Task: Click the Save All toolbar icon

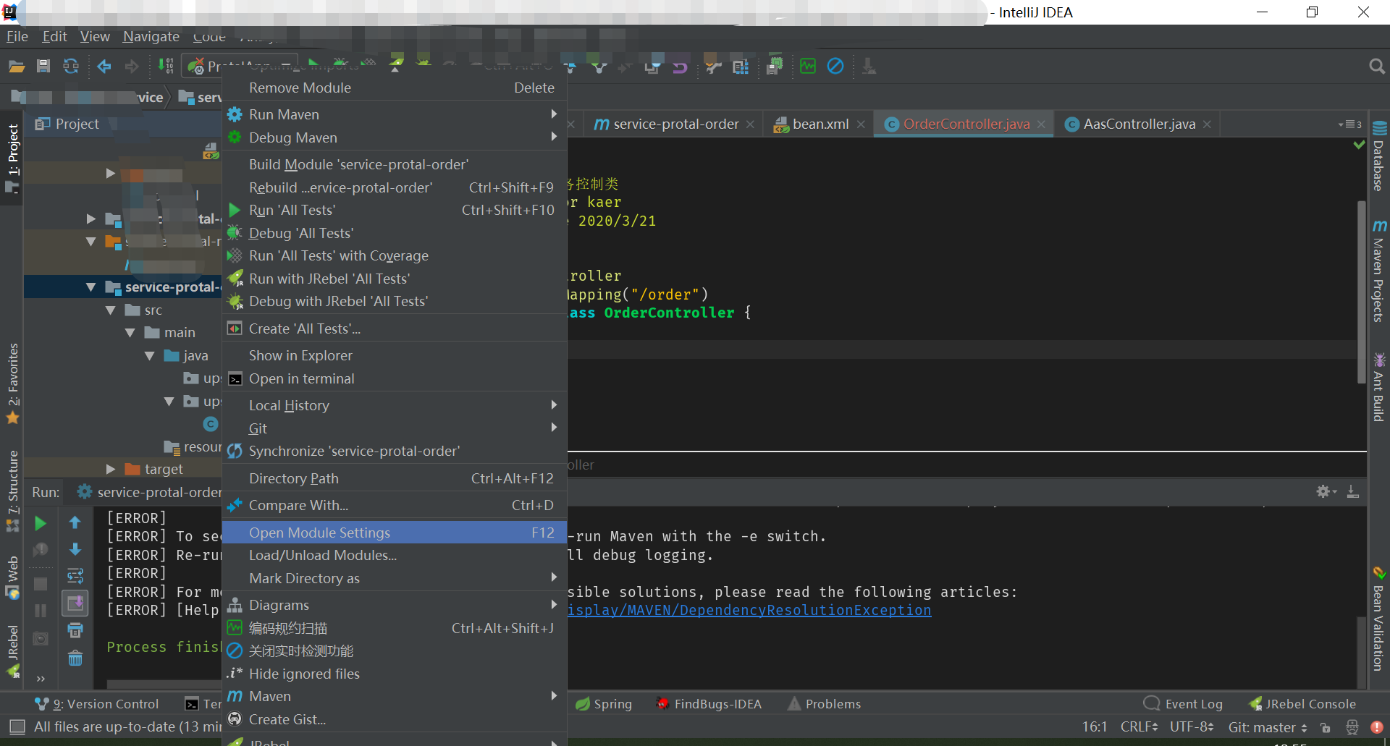Action: point(43,67)
